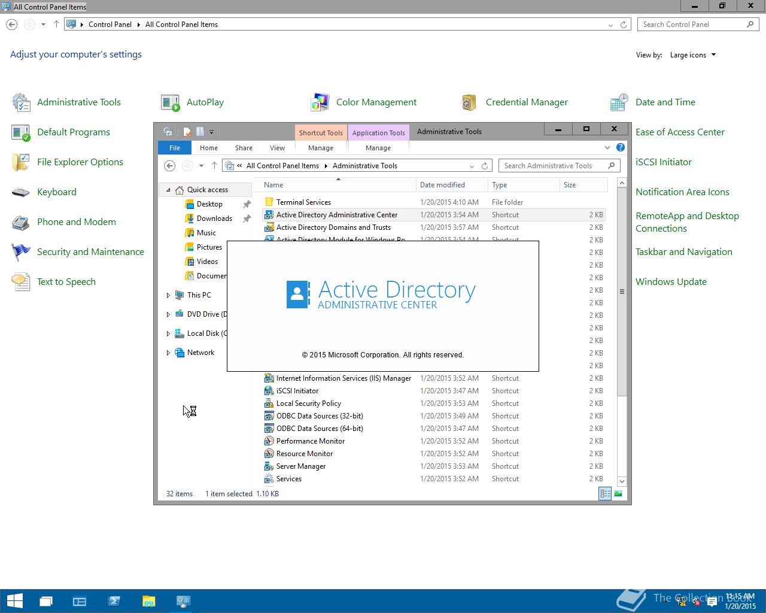The height and width of the screenshot is (613, 766).
Task: Open Security and Maintenance flag icon
Action: [21, 252]
